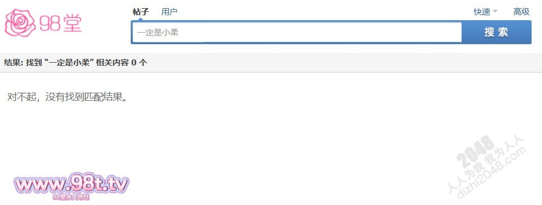The image size is (542, 205).
Task: Switch to the 用户 search tab
Action: coord(170,11)
